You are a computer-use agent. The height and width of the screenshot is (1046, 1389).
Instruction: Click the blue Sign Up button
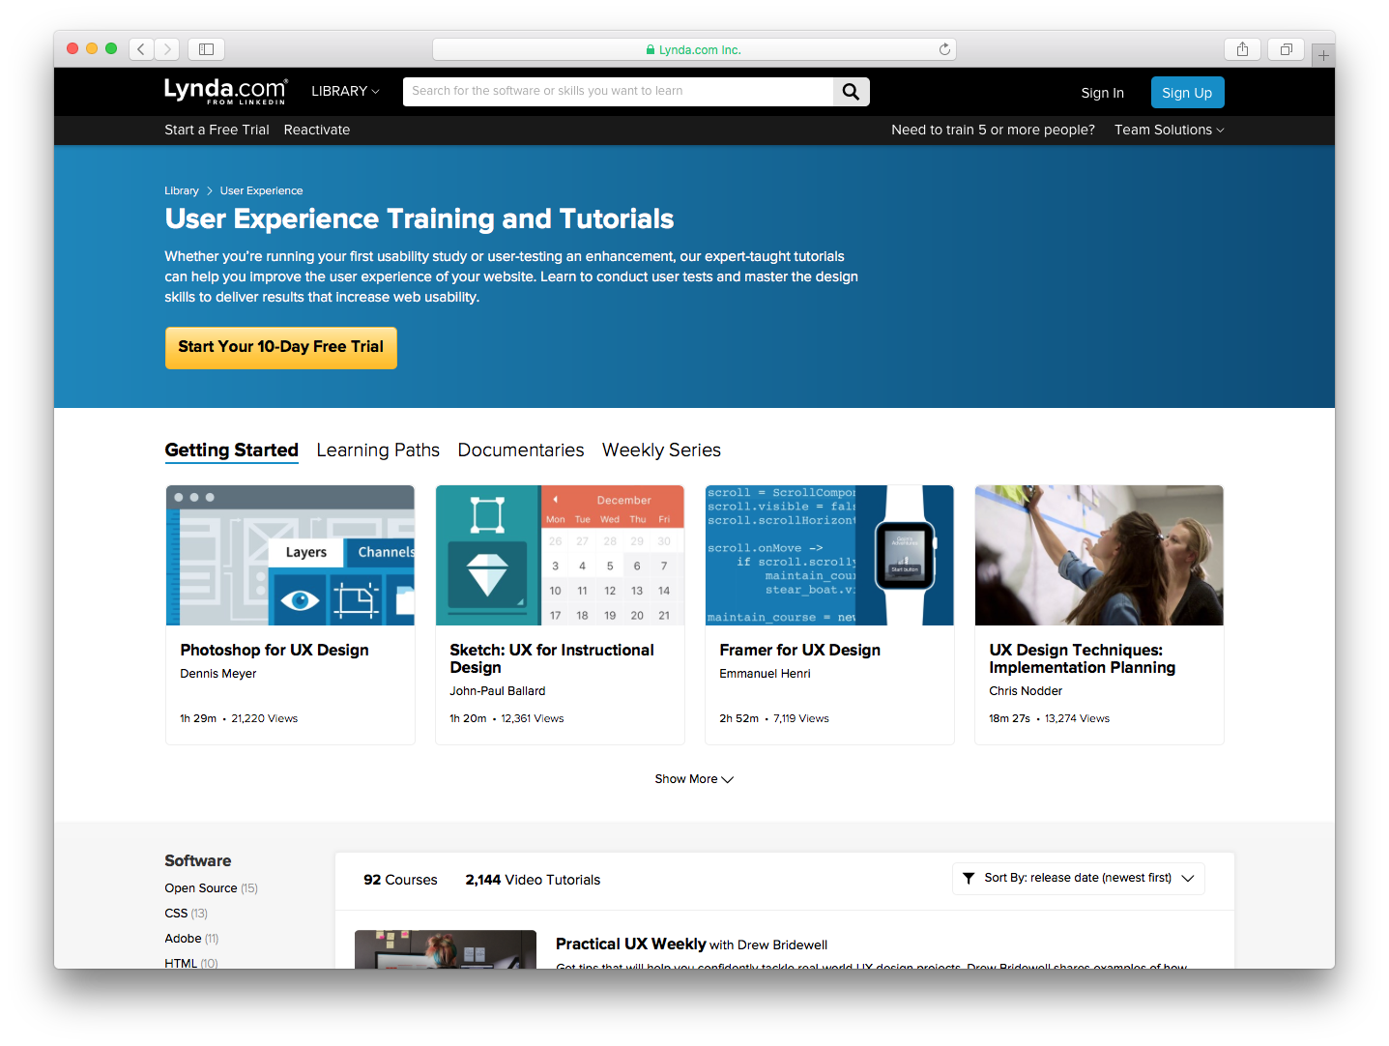1187,93
